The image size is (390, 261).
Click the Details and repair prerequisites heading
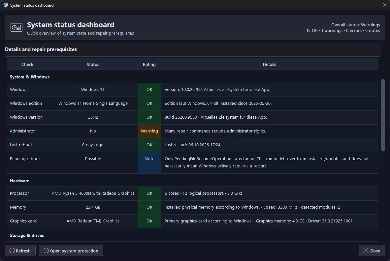pos(41,49)
